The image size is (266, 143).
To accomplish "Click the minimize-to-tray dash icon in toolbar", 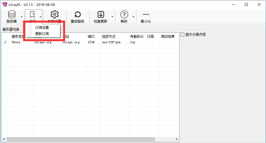I will pos(146,15).
